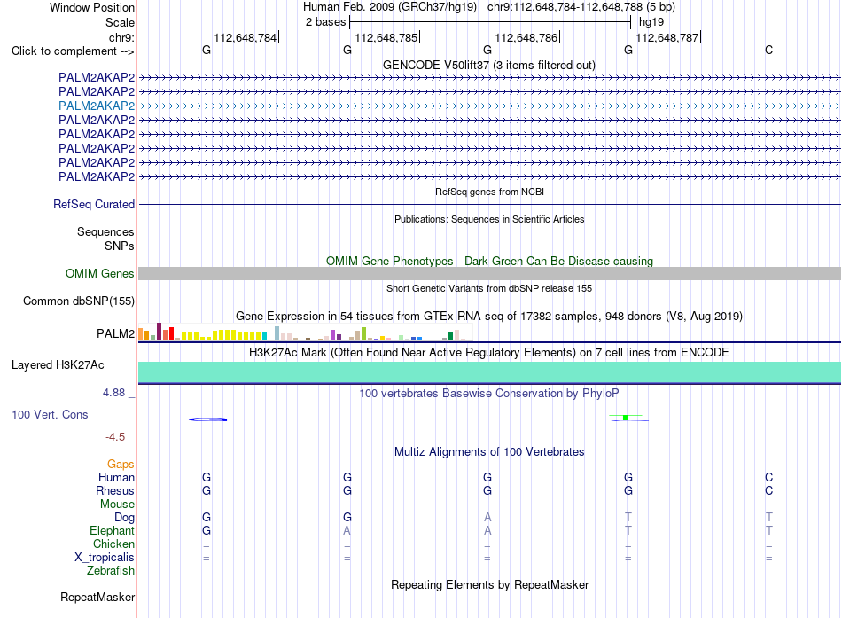Click the -4.5 PhyloP lower scale value
Viewport: 842px width, 618px height.
click(x=115, y=437)
